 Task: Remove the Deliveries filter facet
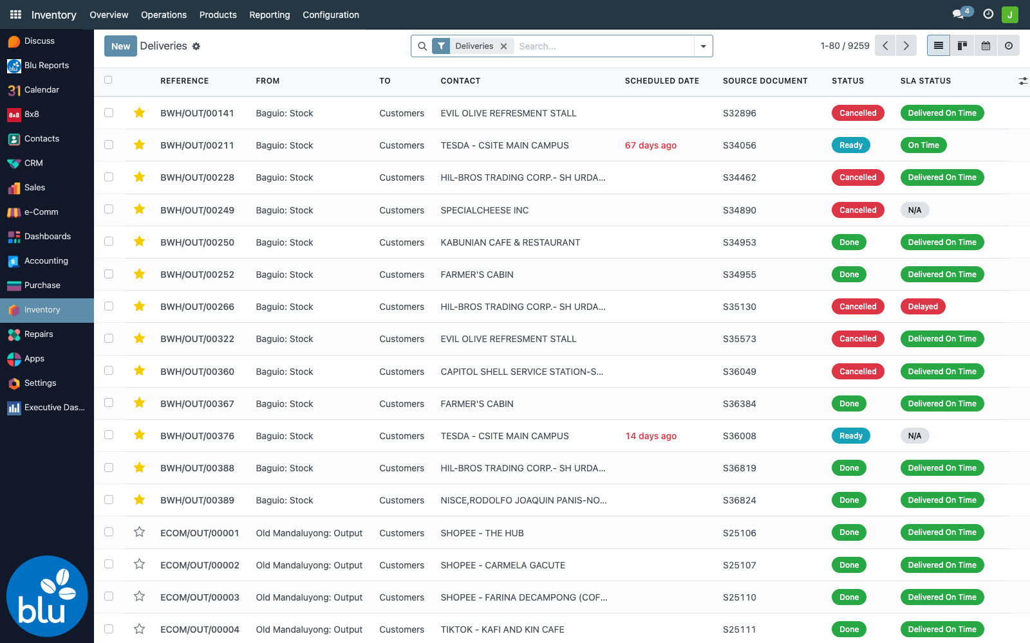click(x=504, y=46)
